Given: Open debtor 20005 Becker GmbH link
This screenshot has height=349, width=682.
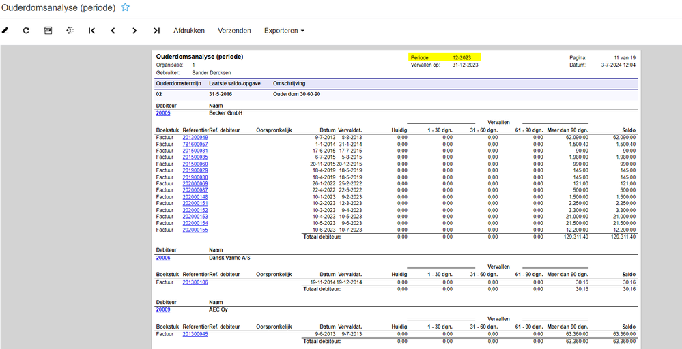Looking at the screenshot, I should pyautogui.click(x=163, y=113).
